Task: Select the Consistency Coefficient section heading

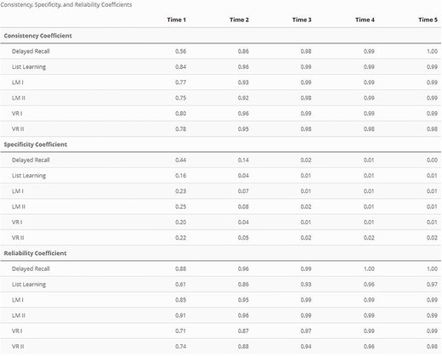Action: (x=38, y=36)
